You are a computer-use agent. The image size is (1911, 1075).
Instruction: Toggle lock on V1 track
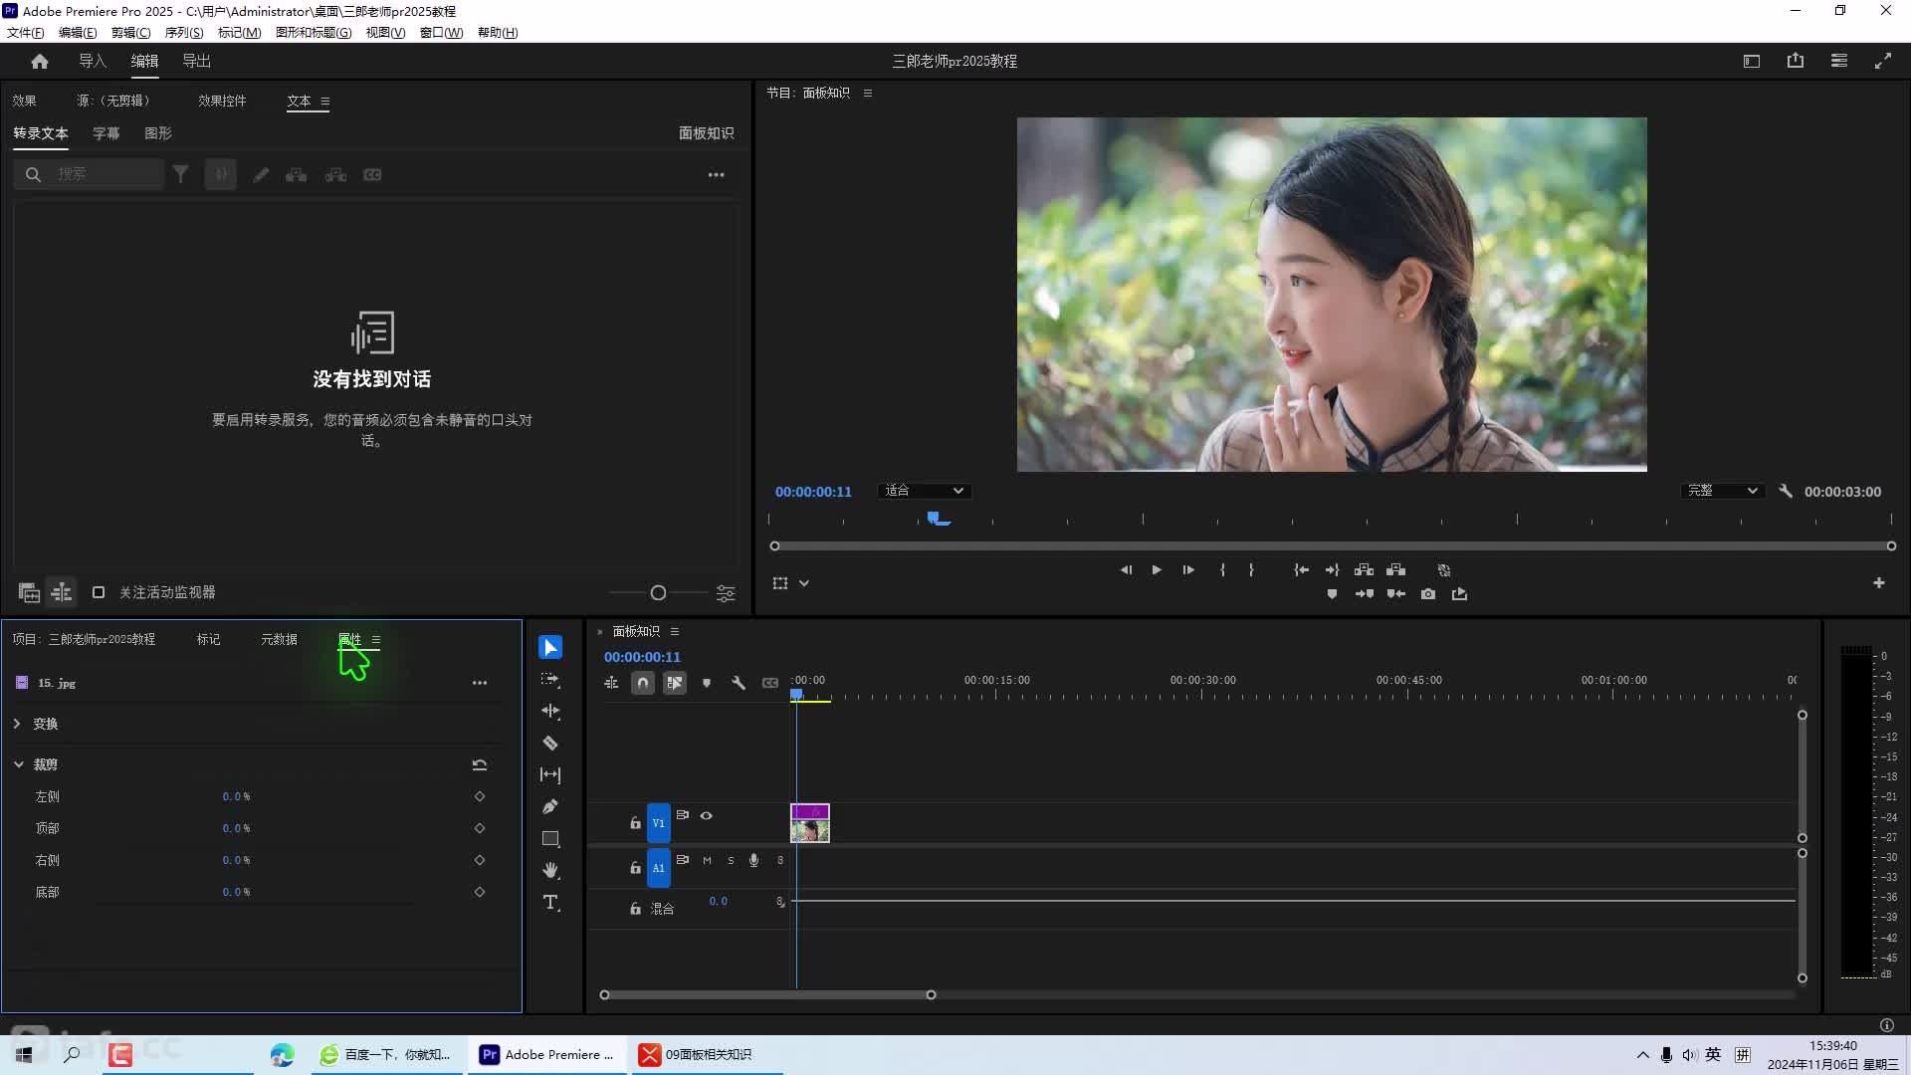635,823
